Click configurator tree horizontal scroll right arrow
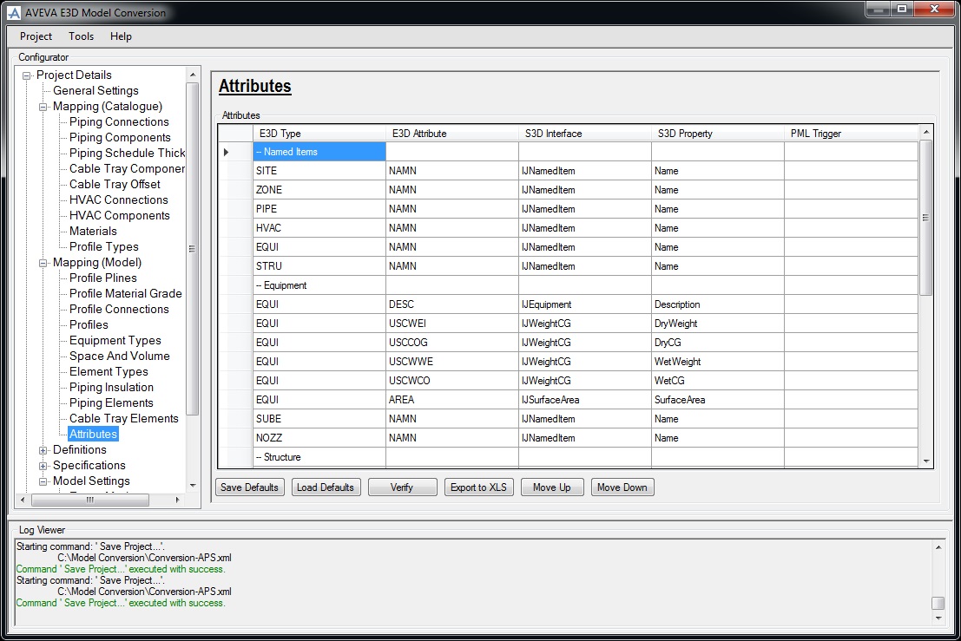 point(178,500)
